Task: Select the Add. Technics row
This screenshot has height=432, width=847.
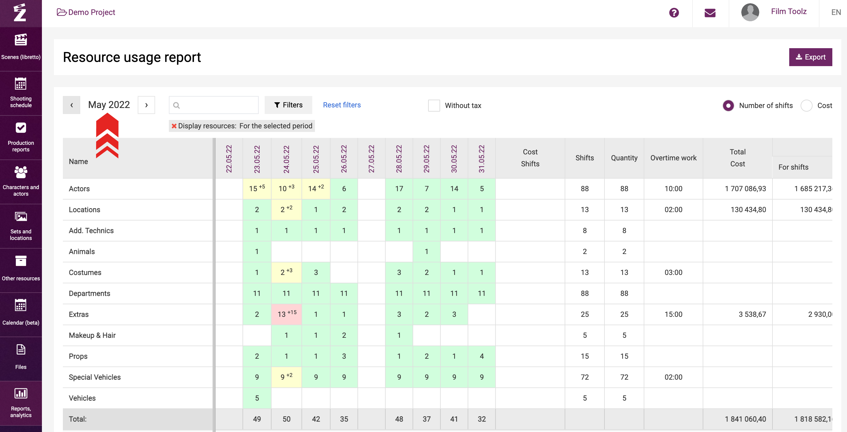Action: click(91, 231)
